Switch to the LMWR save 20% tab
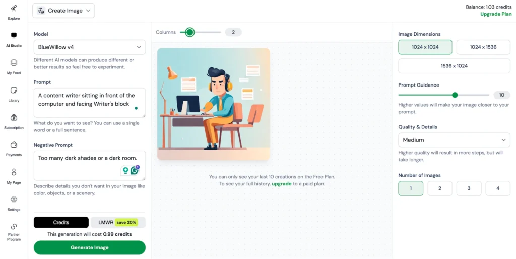This screenshot has height=259, width=516. click(x=118, y=222)
